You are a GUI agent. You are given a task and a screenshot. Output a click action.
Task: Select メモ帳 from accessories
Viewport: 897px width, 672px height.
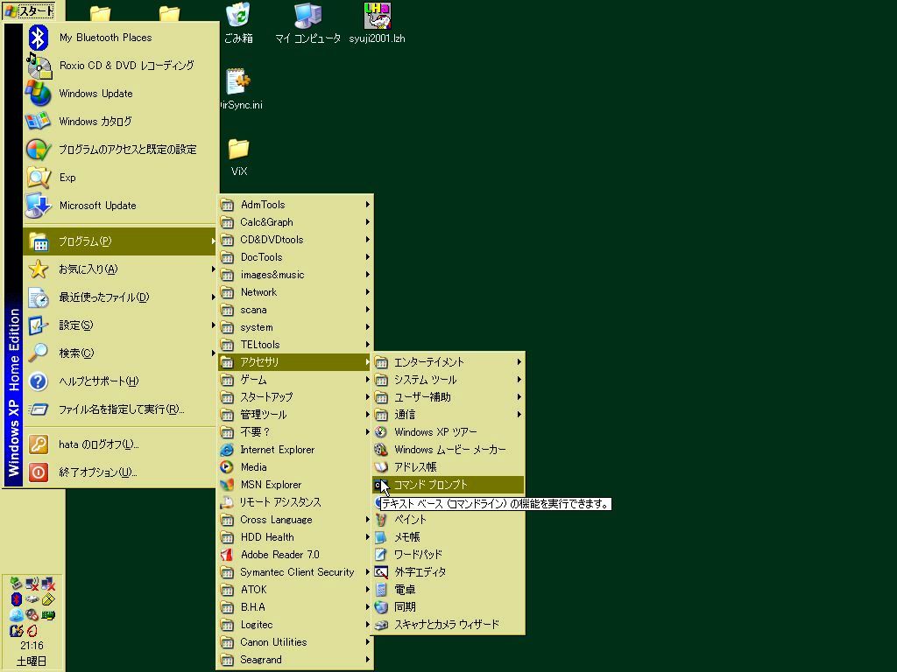tap(448, 537)
